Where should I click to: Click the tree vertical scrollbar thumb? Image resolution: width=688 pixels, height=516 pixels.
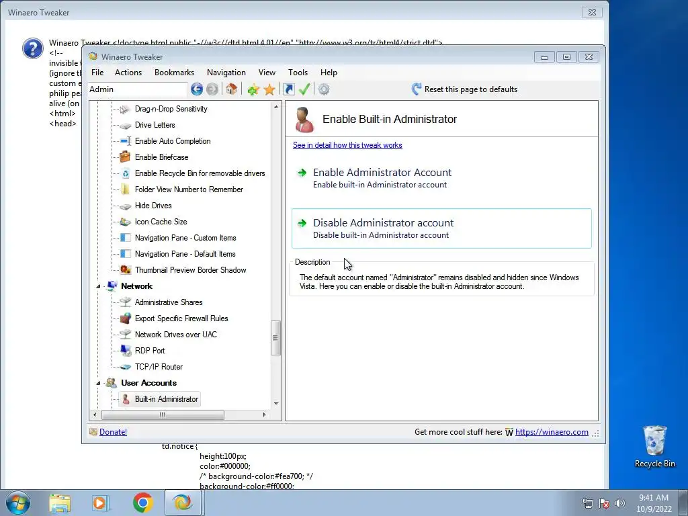(x=275, y=338)
